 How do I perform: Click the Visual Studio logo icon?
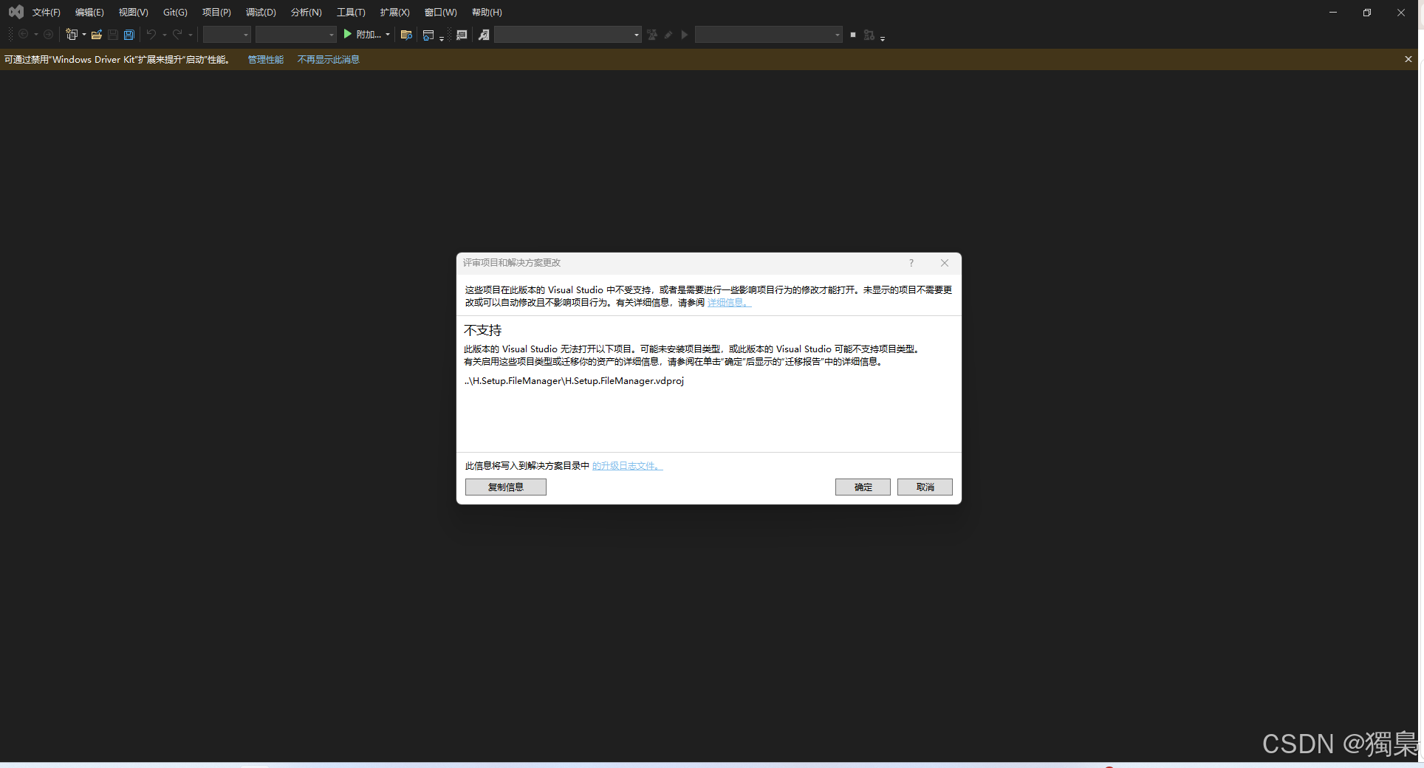tap(16, 12)
